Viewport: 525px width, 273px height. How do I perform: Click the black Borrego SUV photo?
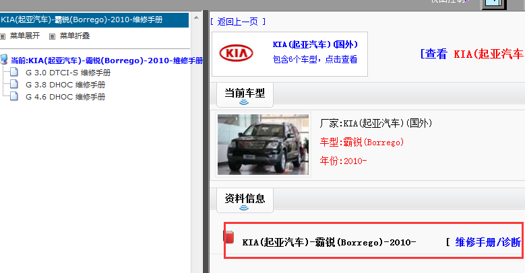pos(263,145)
